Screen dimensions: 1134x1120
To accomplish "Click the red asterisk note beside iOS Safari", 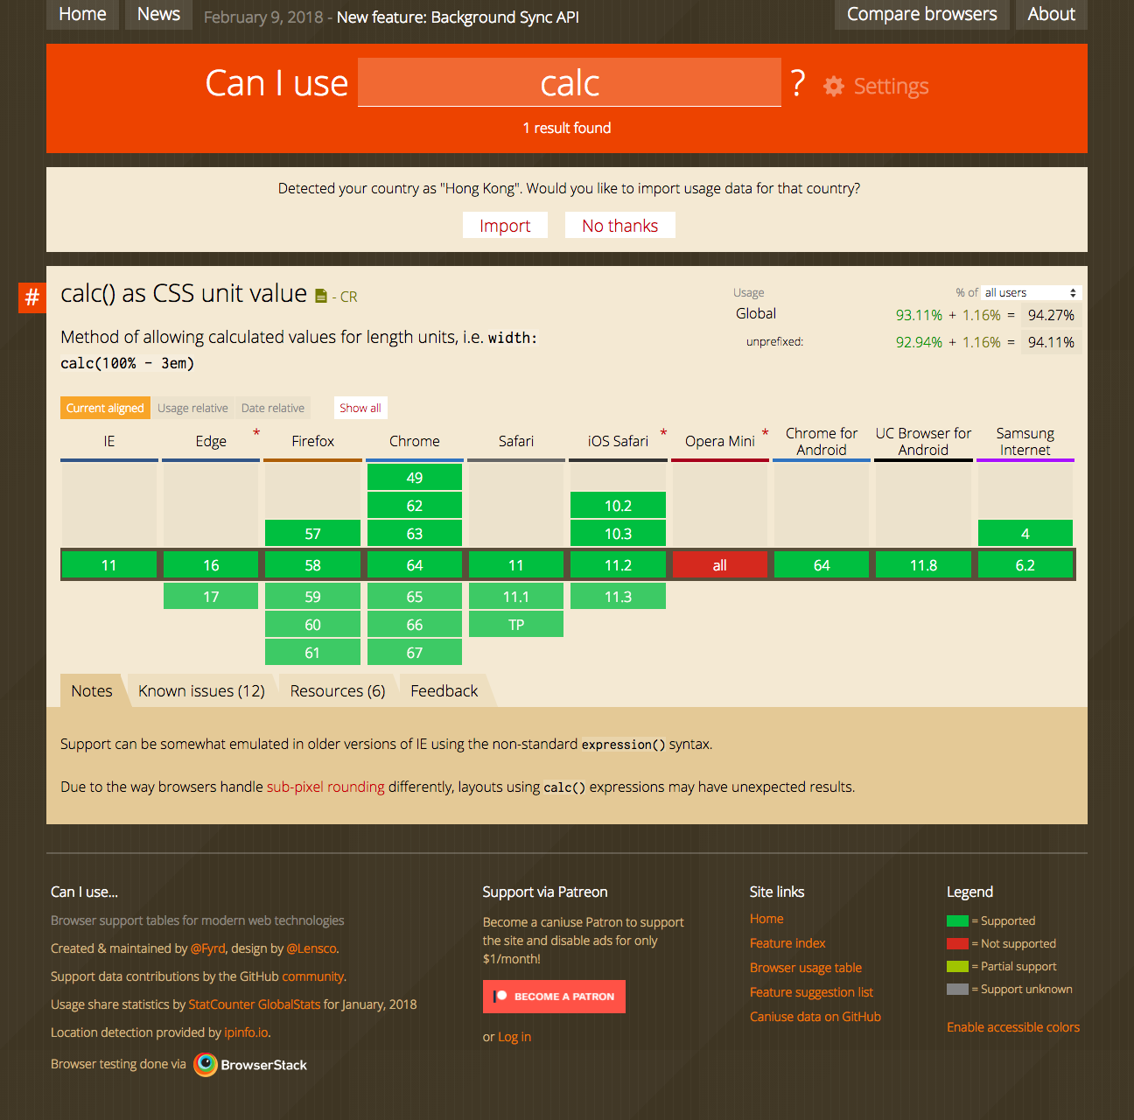I will [663, 432].
